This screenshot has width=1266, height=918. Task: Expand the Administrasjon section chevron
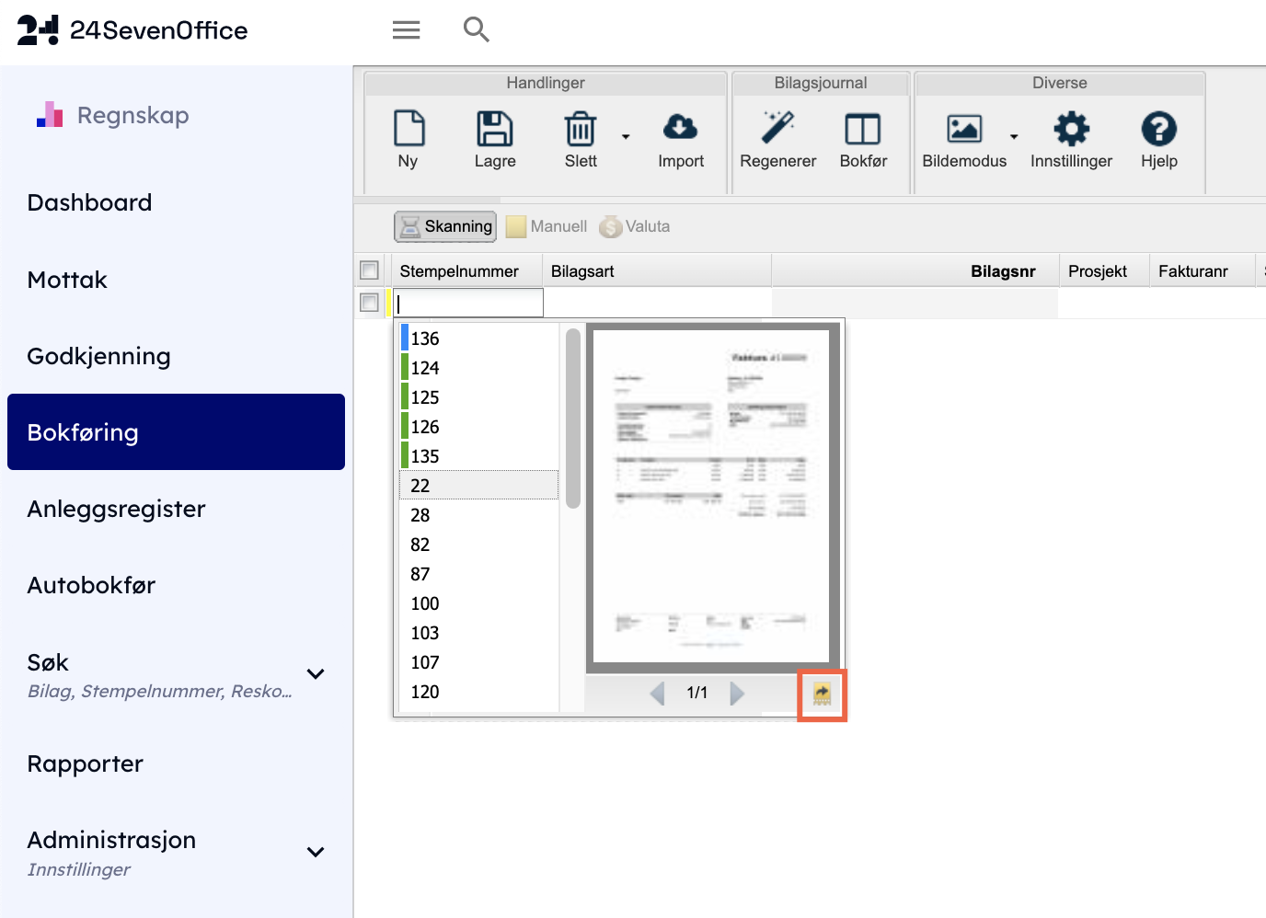coord(316,853)
